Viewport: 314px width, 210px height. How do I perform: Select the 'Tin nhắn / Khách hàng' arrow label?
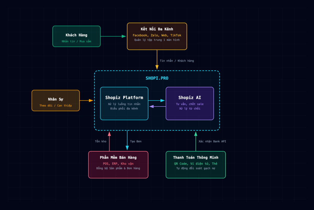click(177, 61)
